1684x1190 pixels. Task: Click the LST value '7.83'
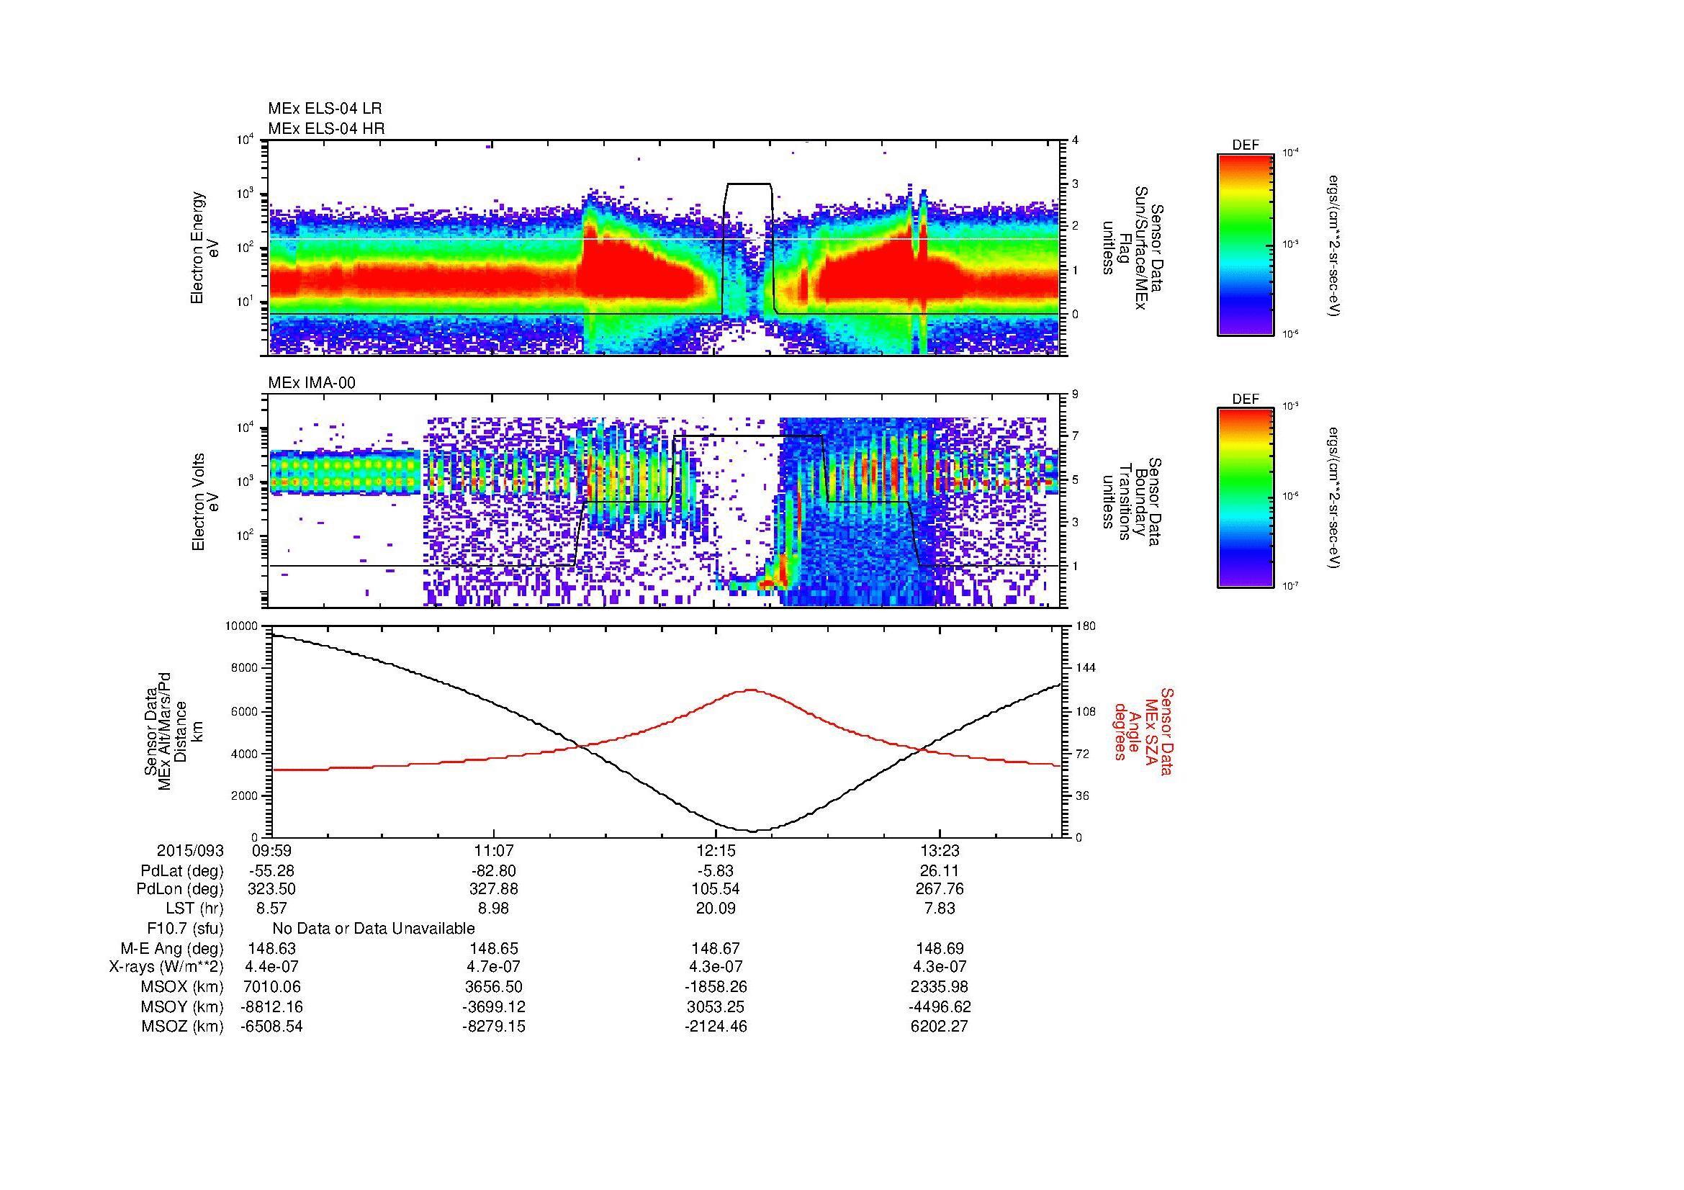pyautogui.click(x=939, y=909)
